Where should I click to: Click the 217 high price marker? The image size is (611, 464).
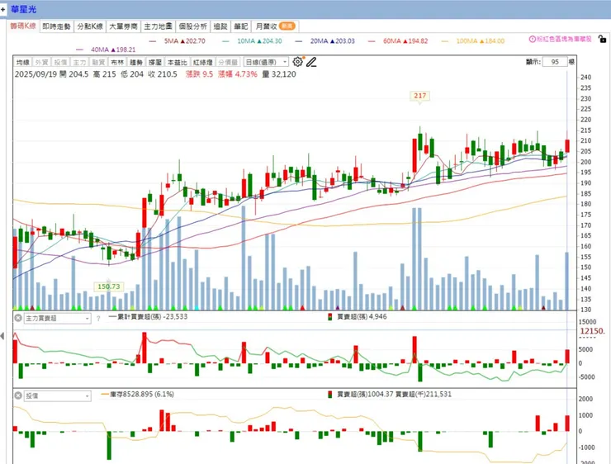pyautogui.click(x=419, y=96)
